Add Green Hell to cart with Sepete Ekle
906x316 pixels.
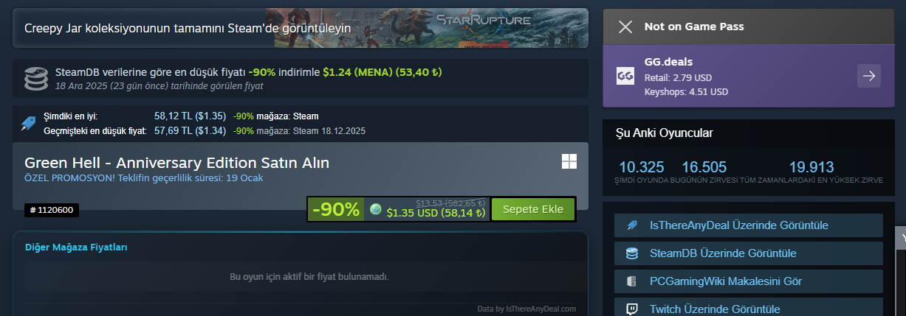point(532,209)
